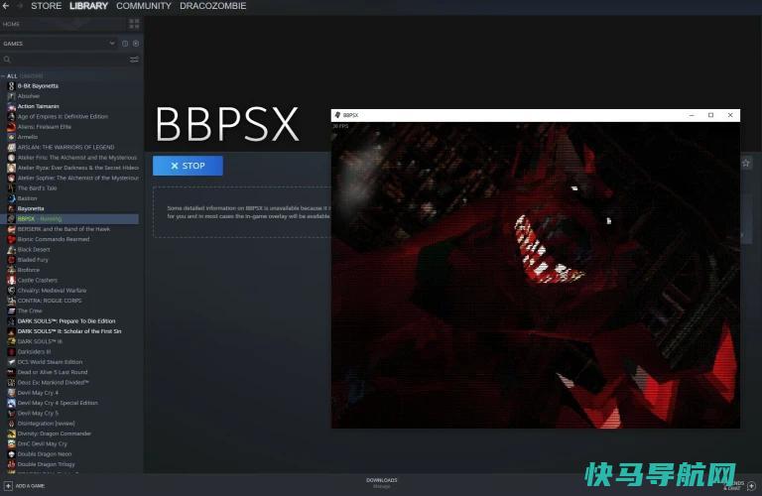Favorite BBPSX with the star icon
This screenshot has width=762, height=496.
point(746,164)
